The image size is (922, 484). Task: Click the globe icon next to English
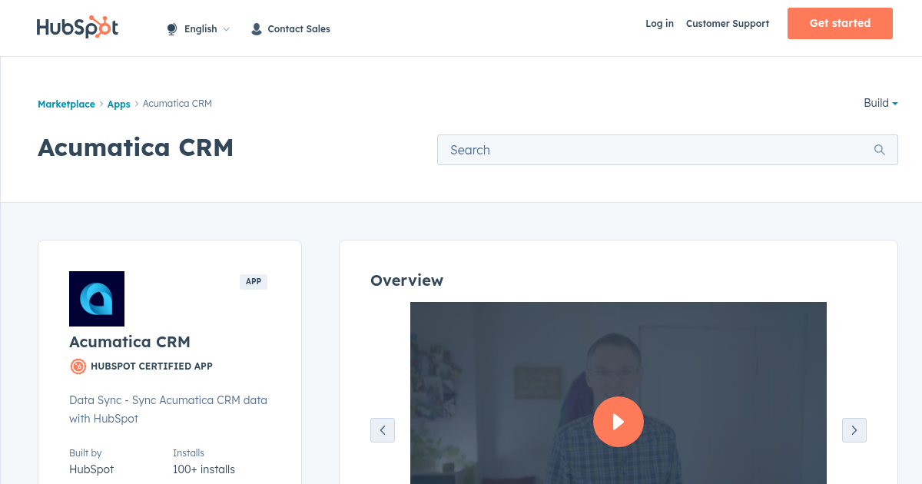pyautogui.click(x=171, y=28)
